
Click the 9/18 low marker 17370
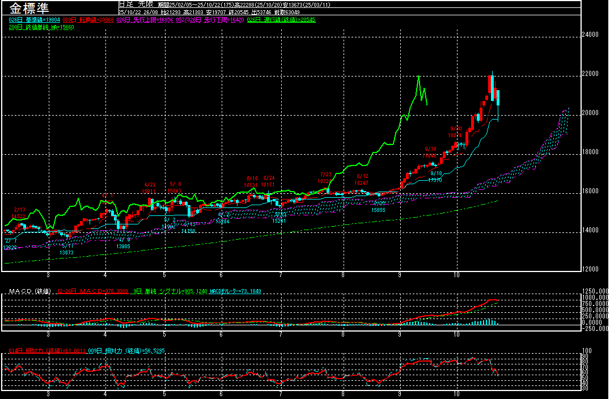pos(435,176)
